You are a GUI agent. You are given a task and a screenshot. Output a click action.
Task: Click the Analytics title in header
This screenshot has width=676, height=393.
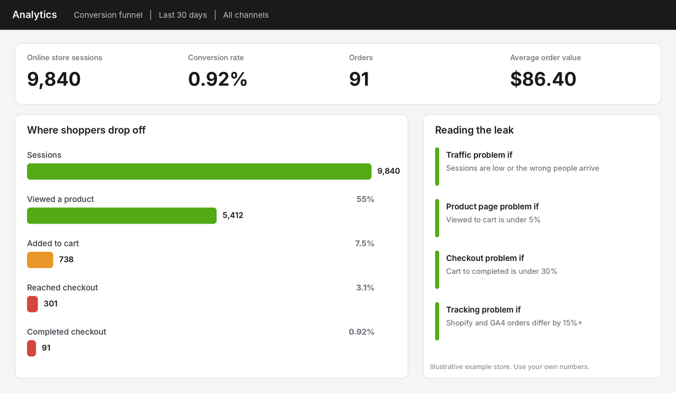pyautogui.click(x=34, y=15)
